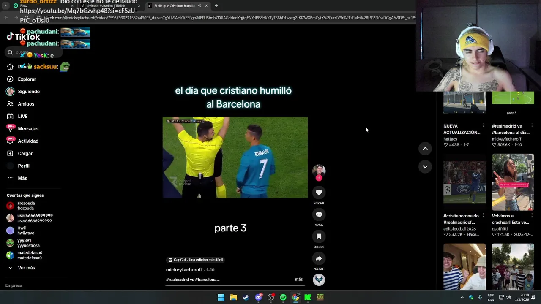Viewport: 541px width, 304px height.
Task: Open Mensajes inbox
Action: (x=28, y=129)
